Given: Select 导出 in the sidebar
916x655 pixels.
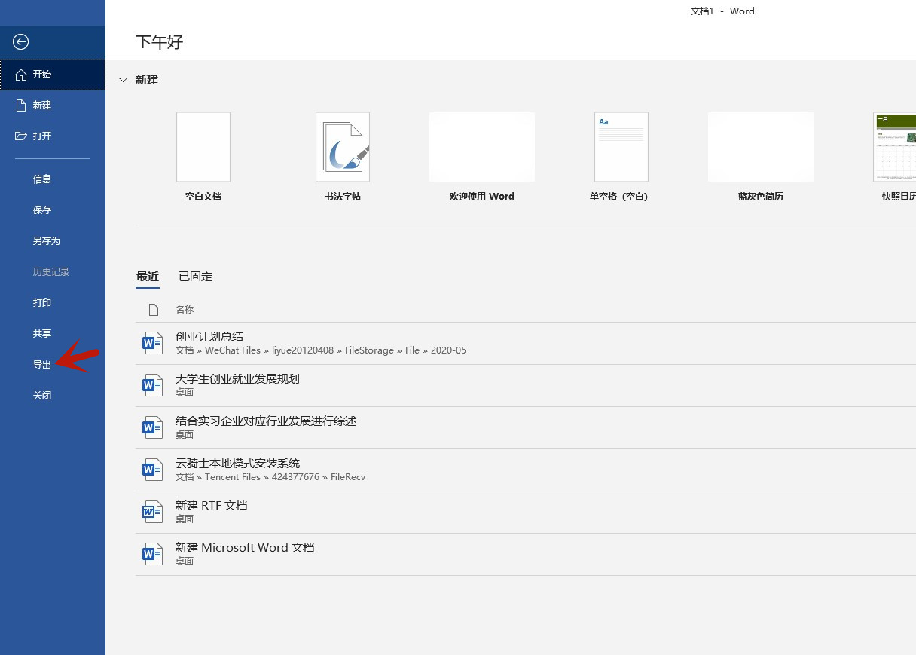Looking at the screenshot, I should click(x=53, y=365).
